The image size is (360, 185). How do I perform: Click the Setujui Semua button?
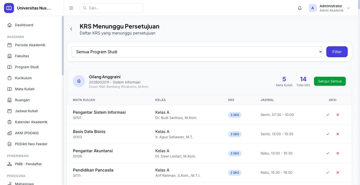(330, 81)
